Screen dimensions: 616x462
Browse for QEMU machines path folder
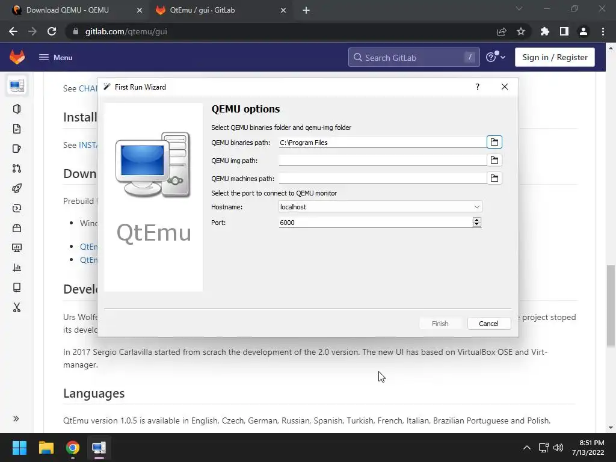point(494,178)
